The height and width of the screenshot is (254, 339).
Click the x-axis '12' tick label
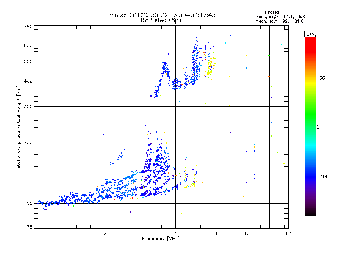[288, 233]
